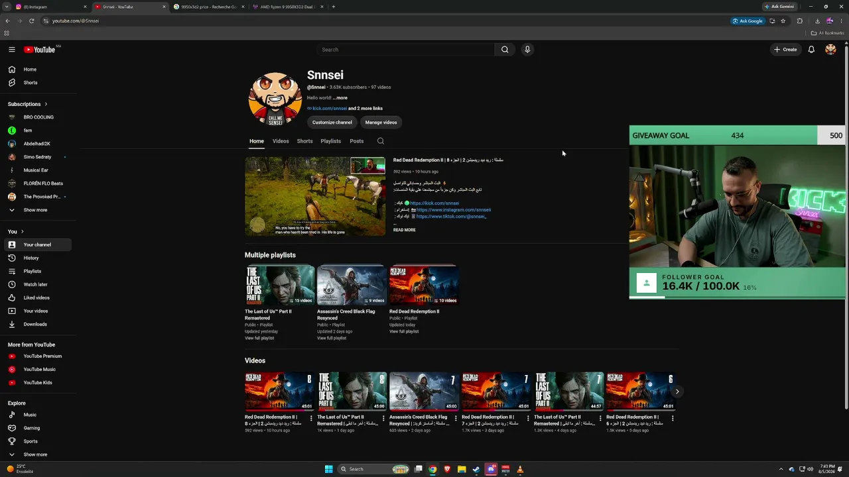View full playlist for The Last of Us
This screenshot has height=477, width=849.
coord(259,339)
